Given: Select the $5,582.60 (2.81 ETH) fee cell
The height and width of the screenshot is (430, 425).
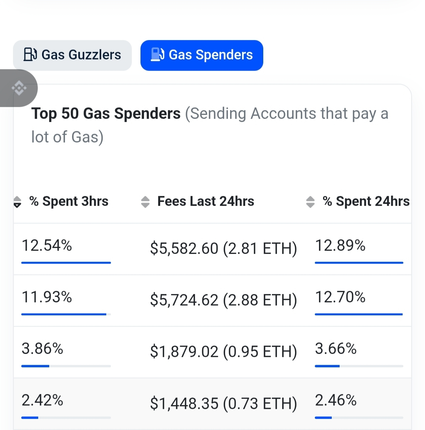Looking at the screenshot, I should 223,248.
